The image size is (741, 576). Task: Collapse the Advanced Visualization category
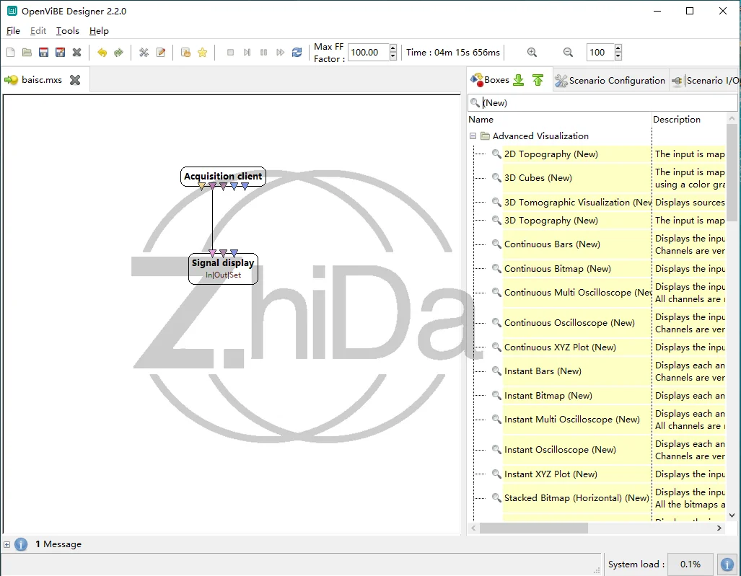click(x=473, y=136)
